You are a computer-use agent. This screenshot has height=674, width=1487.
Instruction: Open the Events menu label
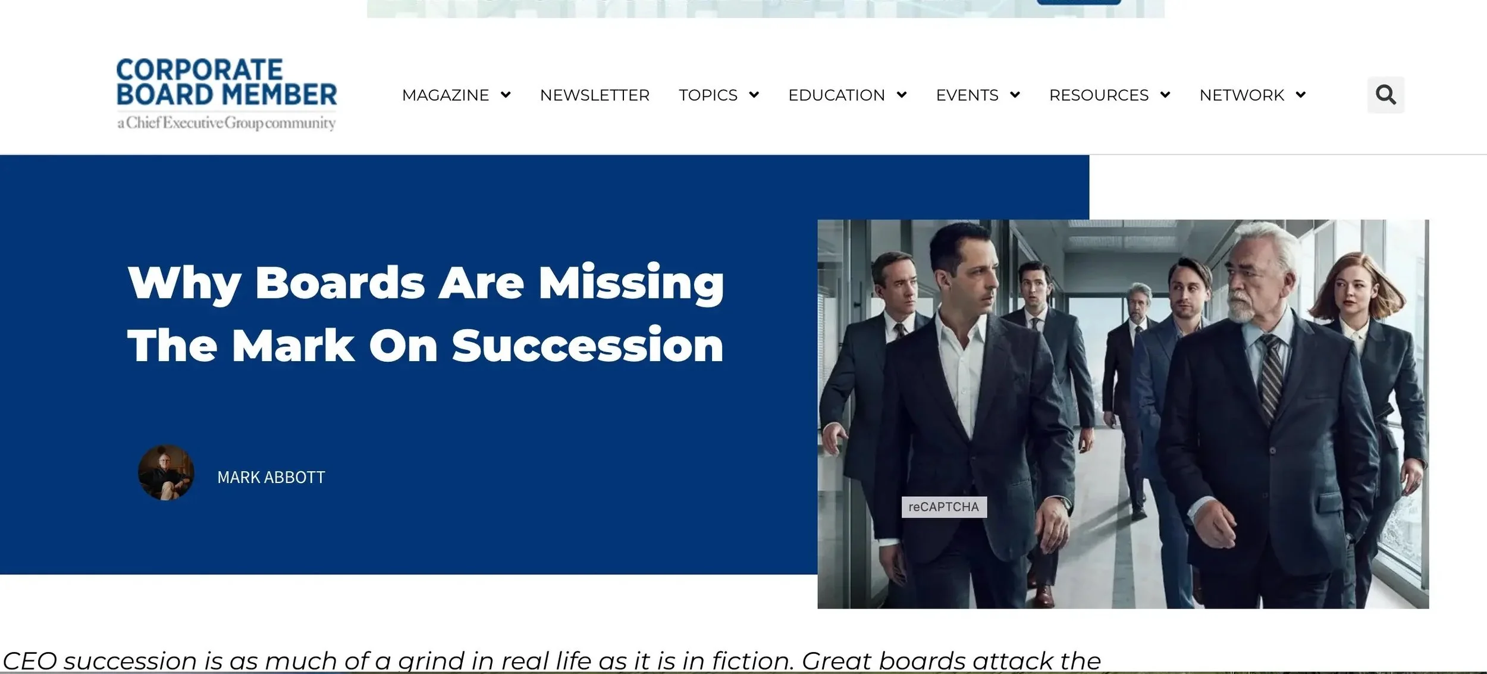[x=967, y=95]
